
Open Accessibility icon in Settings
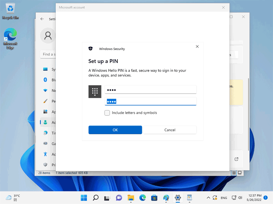(x=45, y=154)
